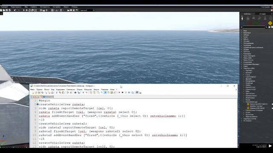Open the Атрибуты menu in Eden editor
273x153 pixels.
[34, 7]
